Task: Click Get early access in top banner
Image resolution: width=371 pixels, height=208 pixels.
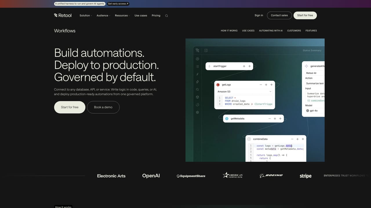Action: pyautogui.click(x=118, y=4)
